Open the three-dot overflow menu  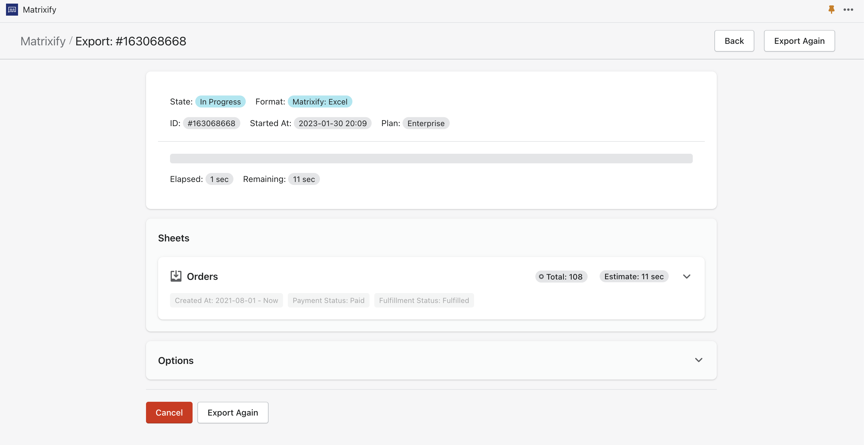[848, 9]
